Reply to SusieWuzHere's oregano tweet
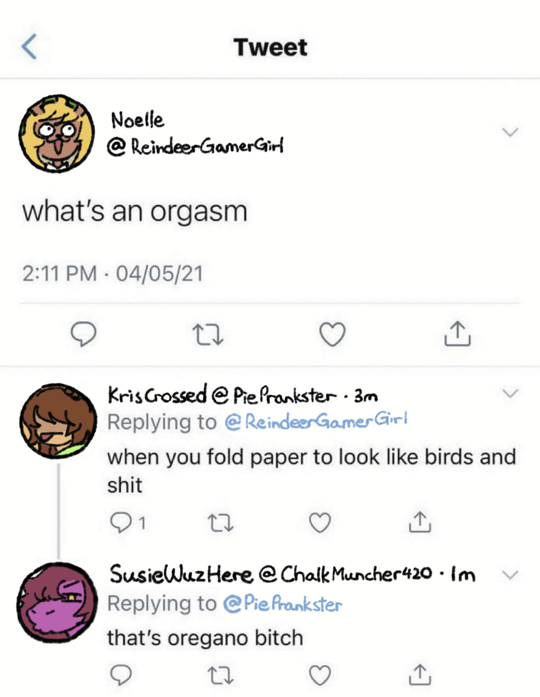The height and width of the screenshot is (697, 540). point(121,675)
